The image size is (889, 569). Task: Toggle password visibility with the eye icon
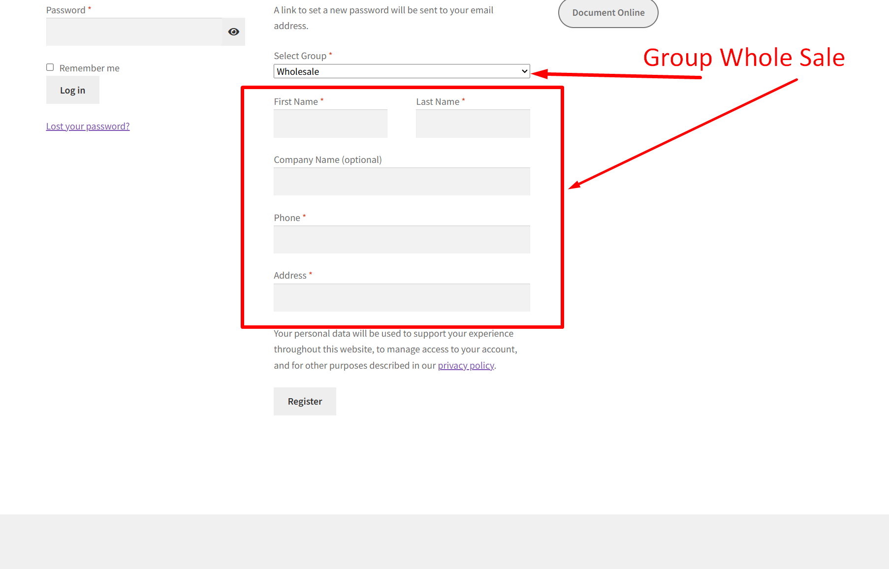coord(233,32)
